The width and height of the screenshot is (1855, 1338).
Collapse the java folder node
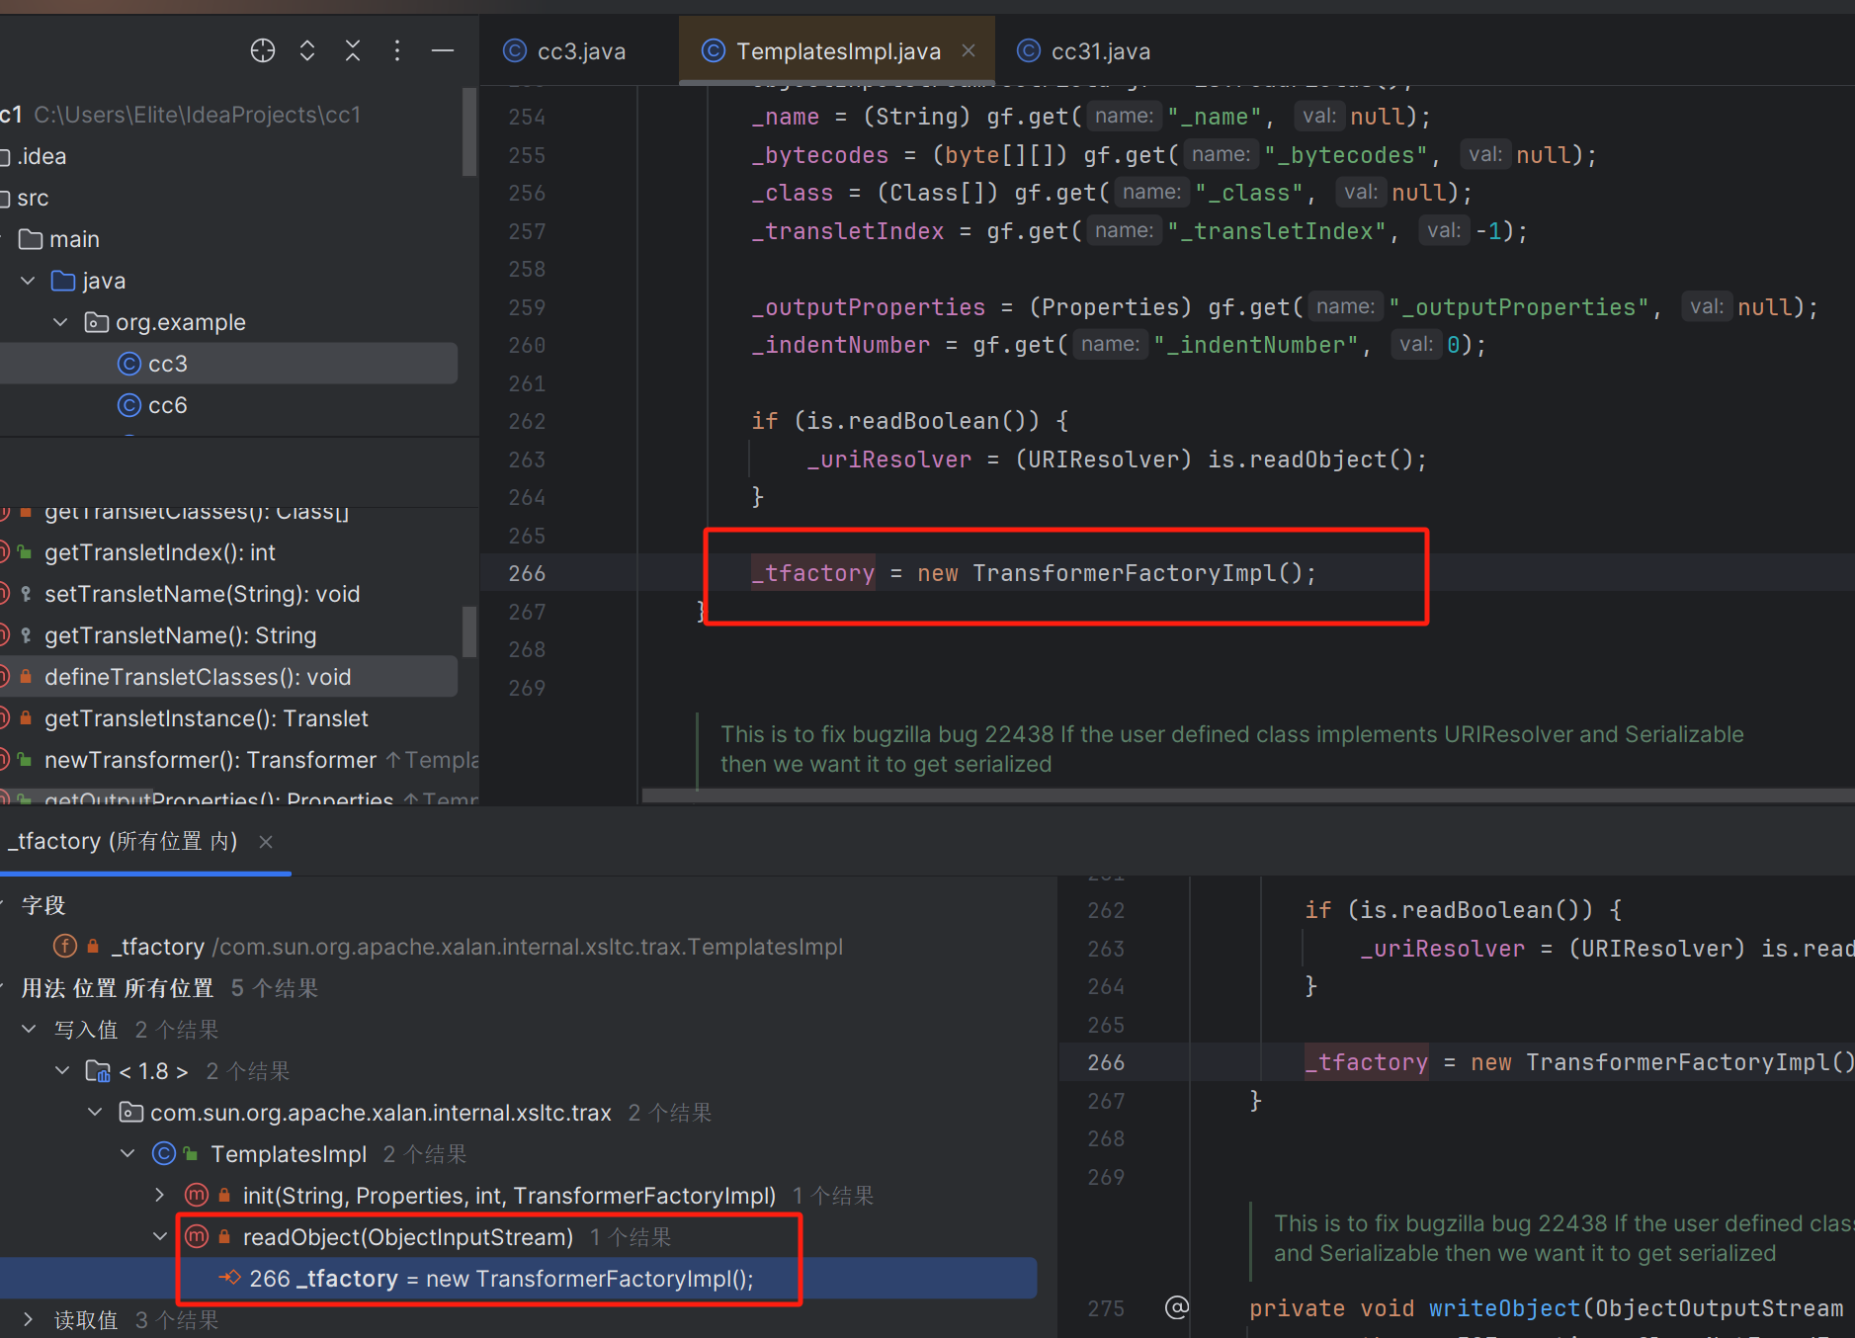(28, 281)
